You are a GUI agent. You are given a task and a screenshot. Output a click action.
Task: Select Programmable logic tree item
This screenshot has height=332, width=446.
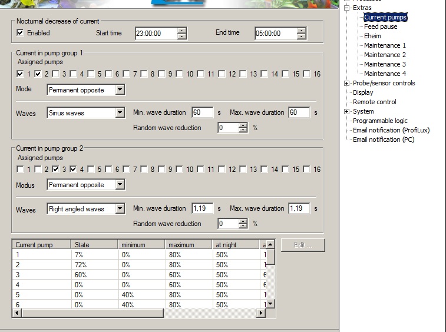pos(380,121)
